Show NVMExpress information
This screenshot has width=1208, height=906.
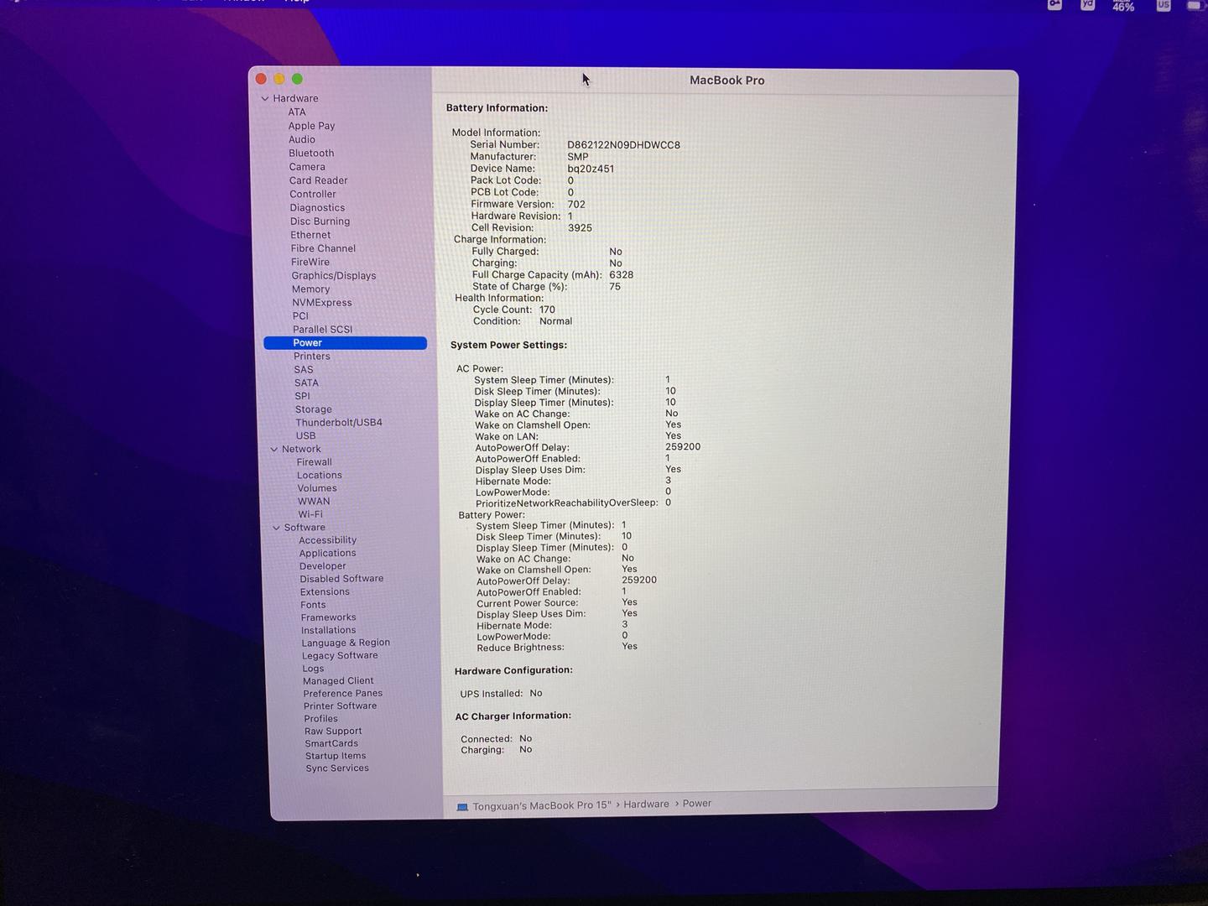(x=322, y=303)
